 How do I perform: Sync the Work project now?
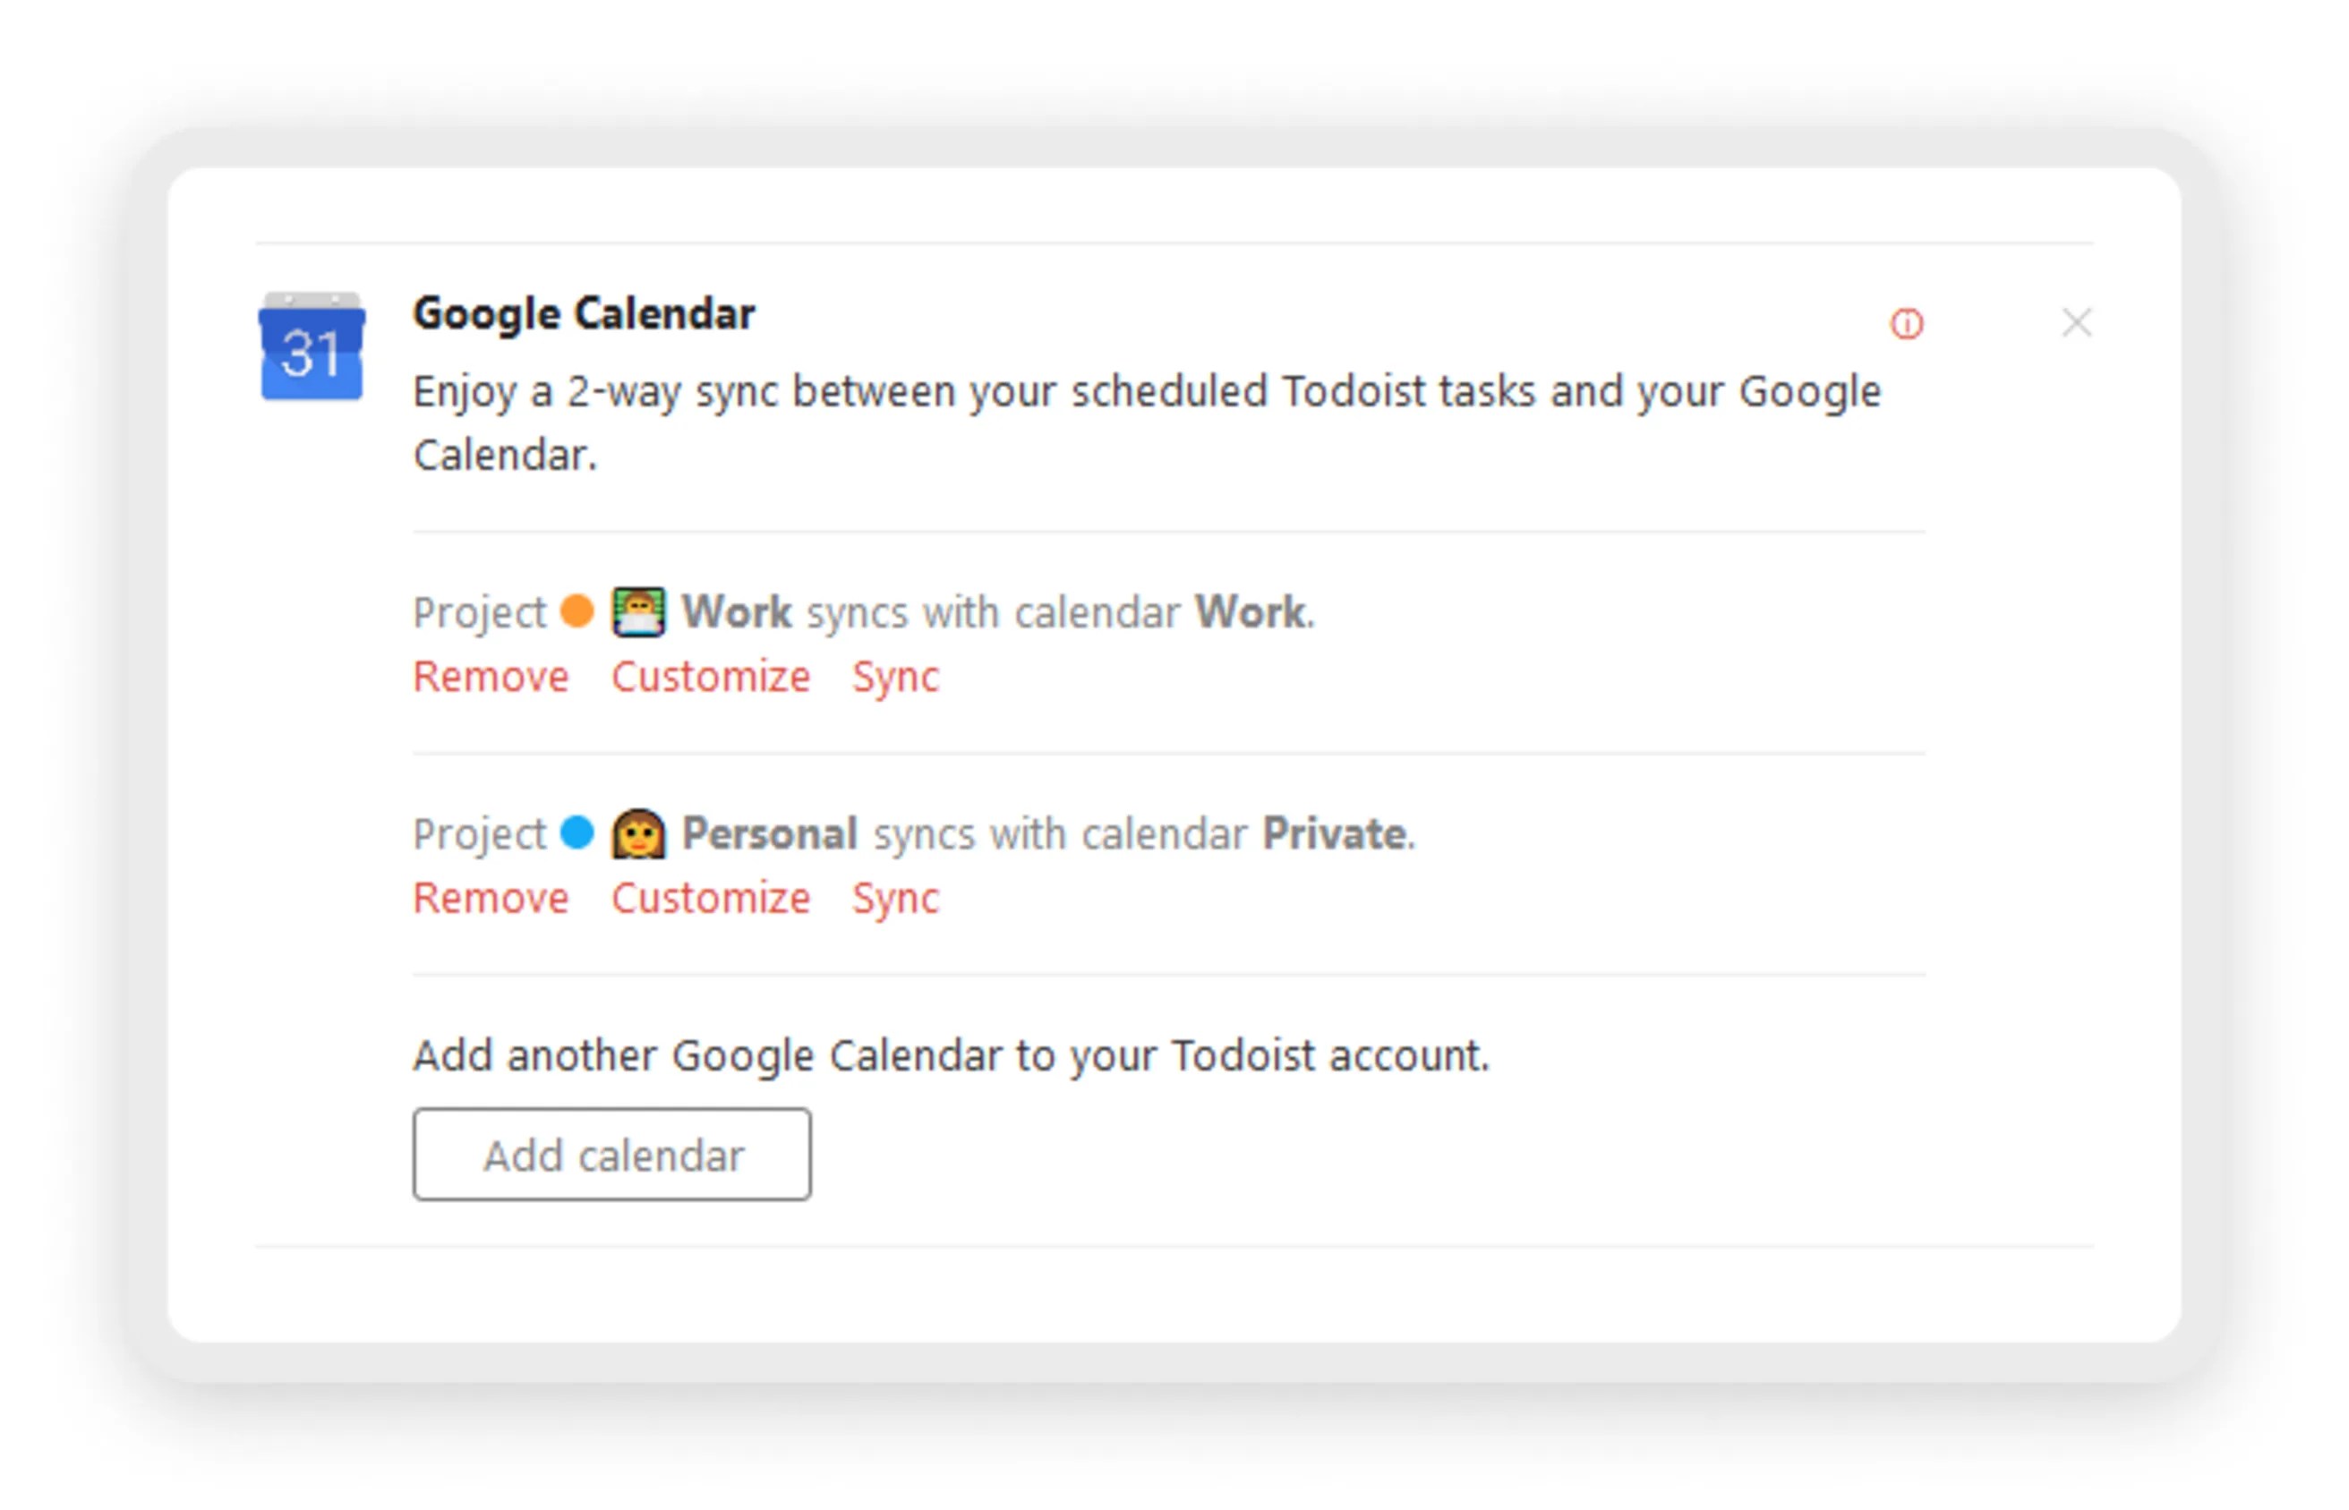point(894,677)
